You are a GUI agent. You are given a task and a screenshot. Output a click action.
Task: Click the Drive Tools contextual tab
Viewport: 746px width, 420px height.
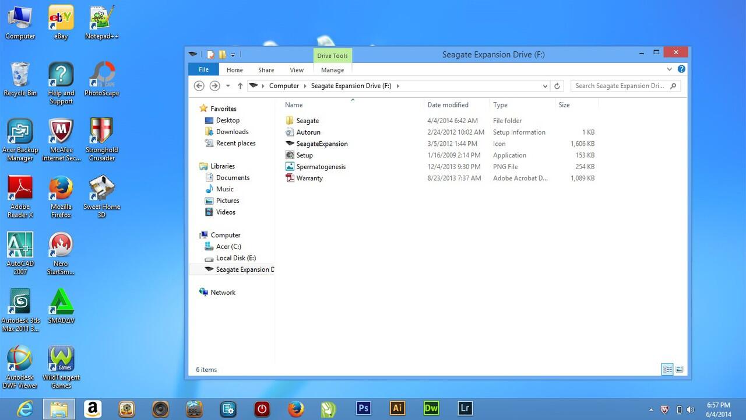(x=332, y=56)
